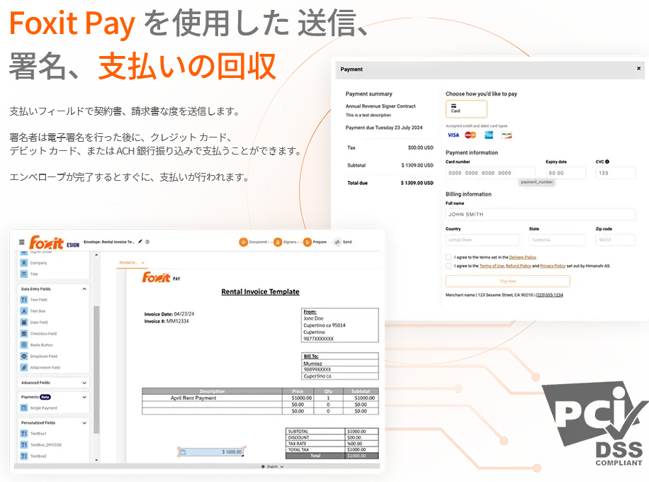Image resolution: width=649 pixels, height=482 pixels.
Task: Expand the Advanced Fields section
Action: tap(84, 383)
